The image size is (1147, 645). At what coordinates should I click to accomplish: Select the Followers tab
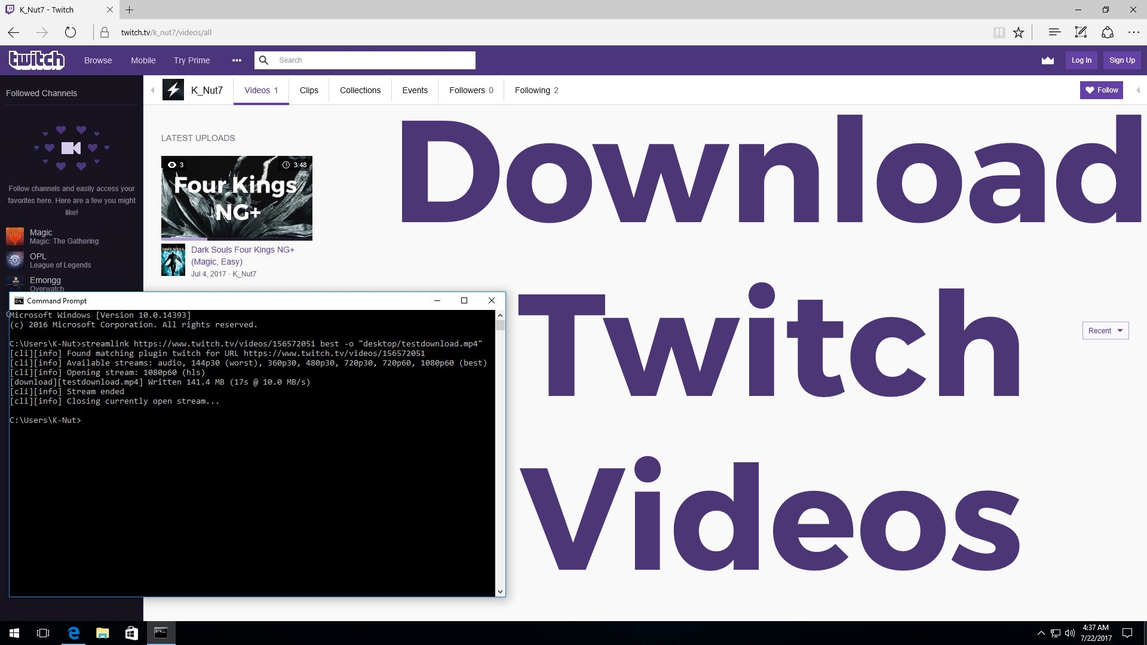coord(471,90)
